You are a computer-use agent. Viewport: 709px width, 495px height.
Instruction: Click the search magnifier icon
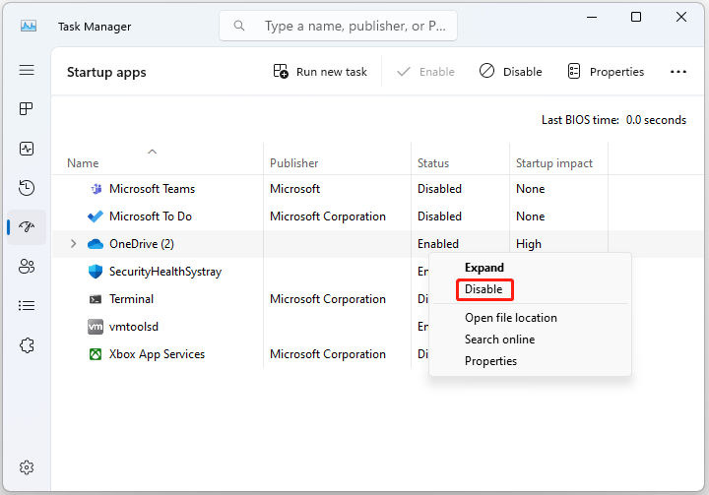click(x=239, y=26)
